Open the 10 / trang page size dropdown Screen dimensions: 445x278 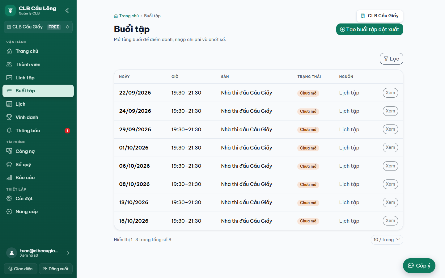(387, 240)
